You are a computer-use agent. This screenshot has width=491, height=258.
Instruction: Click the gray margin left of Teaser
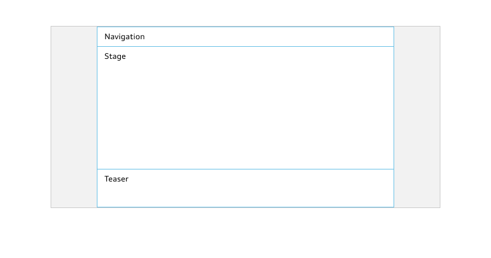(x=74, y=188)
